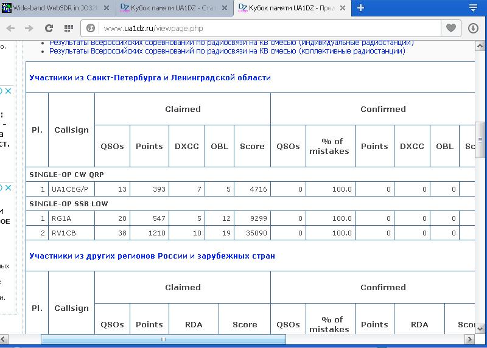Click claimed score 4716
Screen dimensions: 487x348
coord(258,189)
